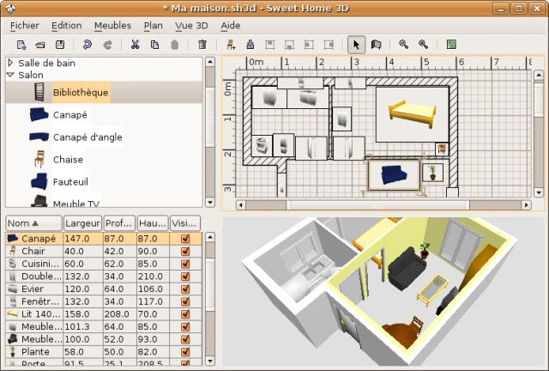The image size is (549, 371).
Task: Click the plan's horizontal scroll-left arrow
Action: (240, 204)
